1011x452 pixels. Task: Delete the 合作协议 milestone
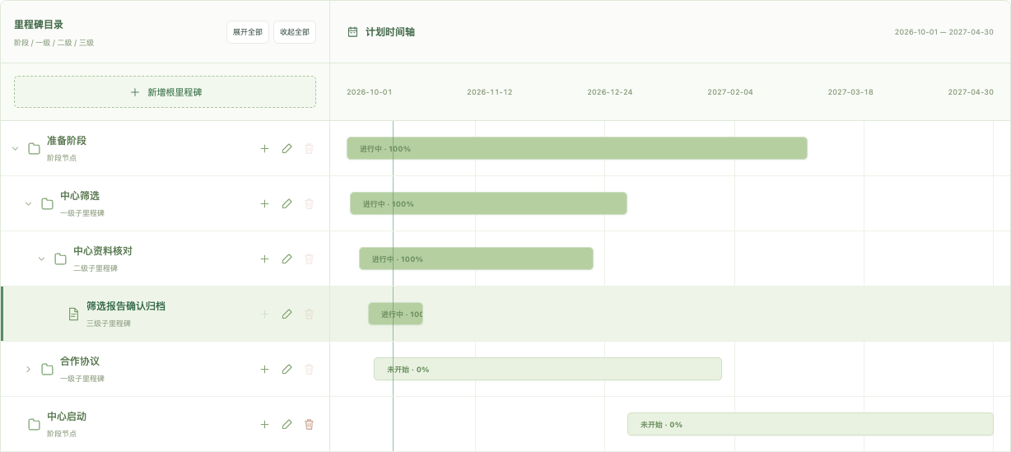click(x=310, y=370)
